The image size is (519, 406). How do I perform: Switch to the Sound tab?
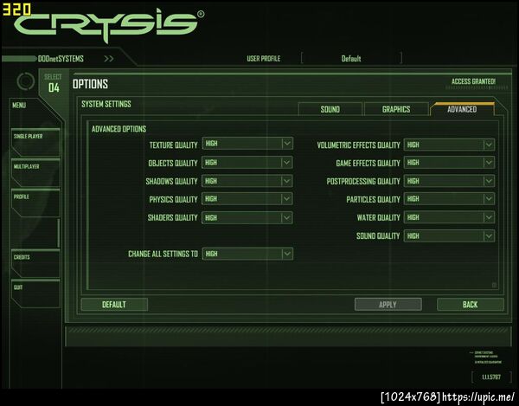pos(330,109)
